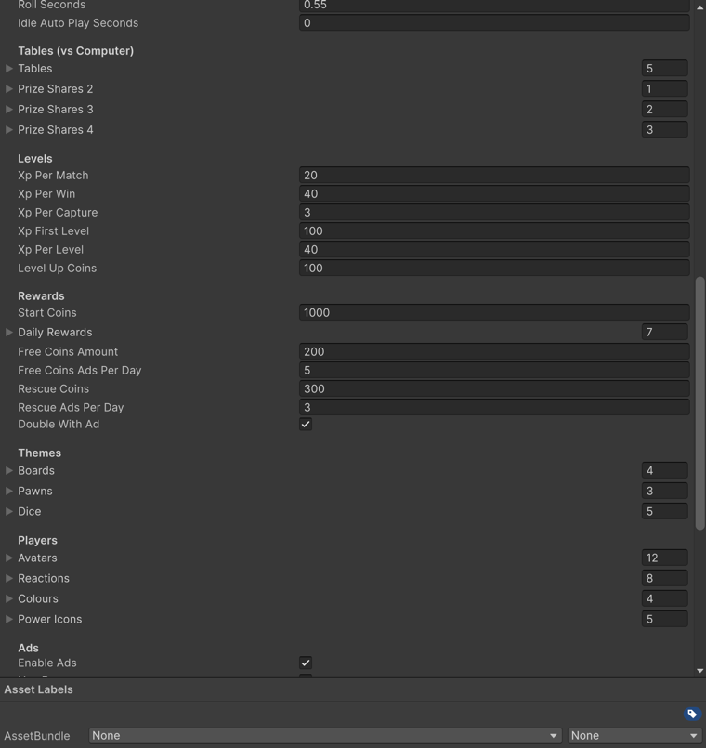
Task: Click the Pawns size field
Action: pos(664,491)
